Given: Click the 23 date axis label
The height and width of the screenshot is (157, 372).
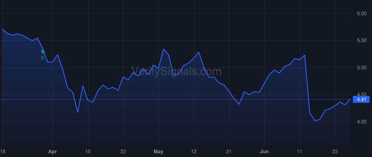Looking at the screenshot, I should 335,152.
